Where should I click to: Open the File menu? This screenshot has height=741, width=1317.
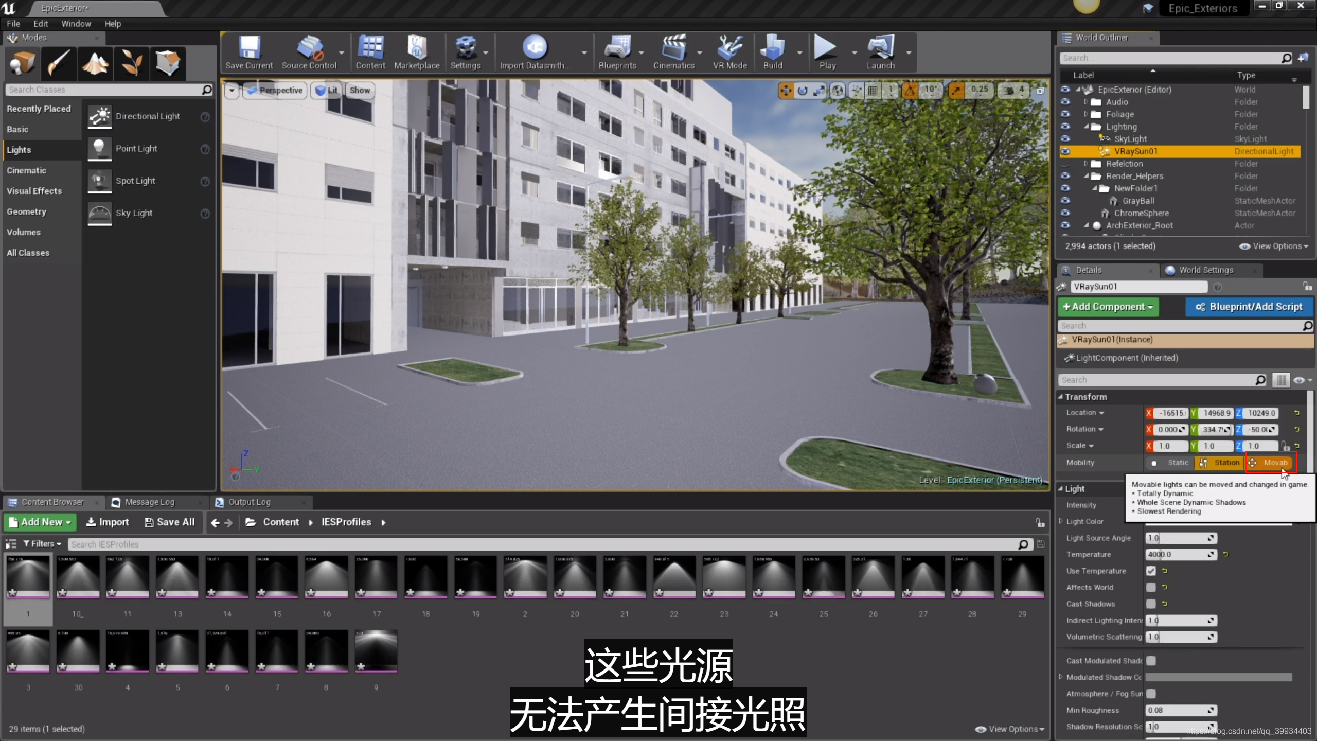[x=13, y=24]
